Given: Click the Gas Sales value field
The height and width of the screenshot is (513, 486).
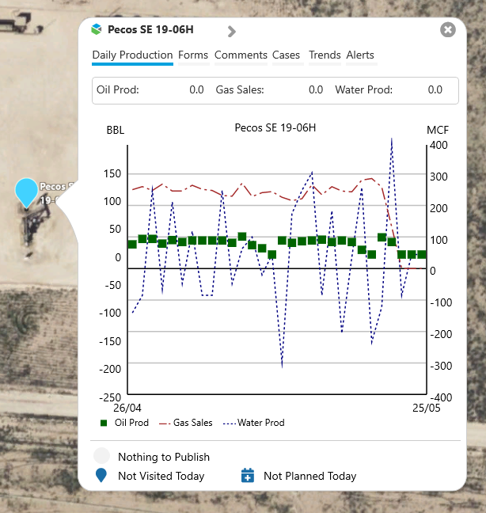Looking at the screenshot, I should pyautogui.click(x=315, y=90).
